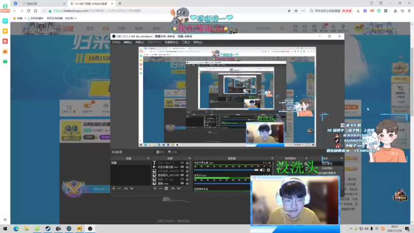Toggle lock on last png source

(x=187, y=183)
